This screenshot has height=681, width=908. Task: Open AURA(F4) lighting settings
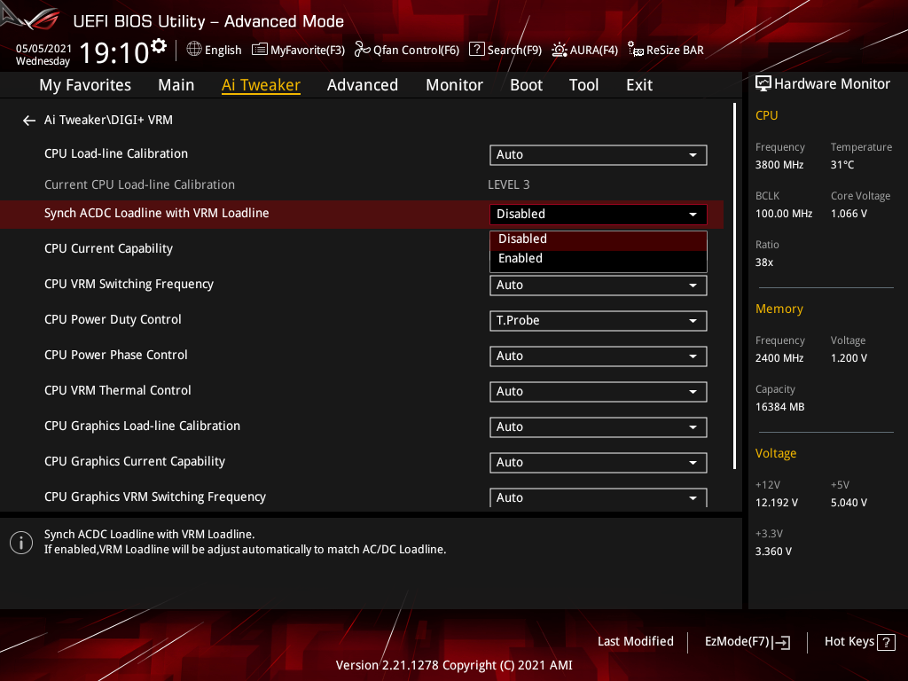(584, 50)
